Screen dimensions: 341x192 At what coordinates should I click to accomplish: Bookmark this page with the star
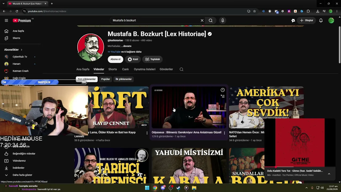[x=254, y=11]
